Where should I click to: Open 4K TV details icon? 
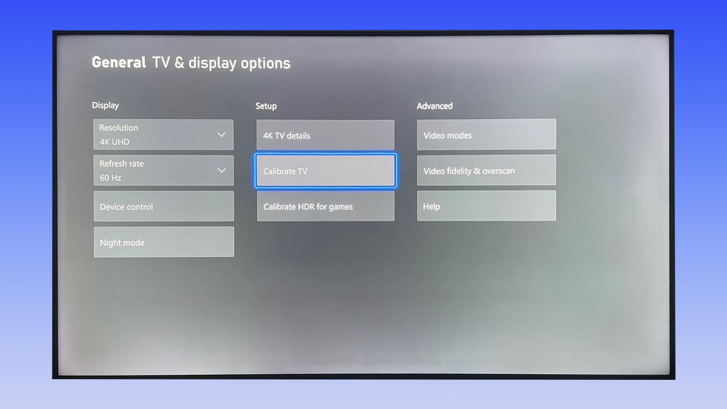point(326,135)
